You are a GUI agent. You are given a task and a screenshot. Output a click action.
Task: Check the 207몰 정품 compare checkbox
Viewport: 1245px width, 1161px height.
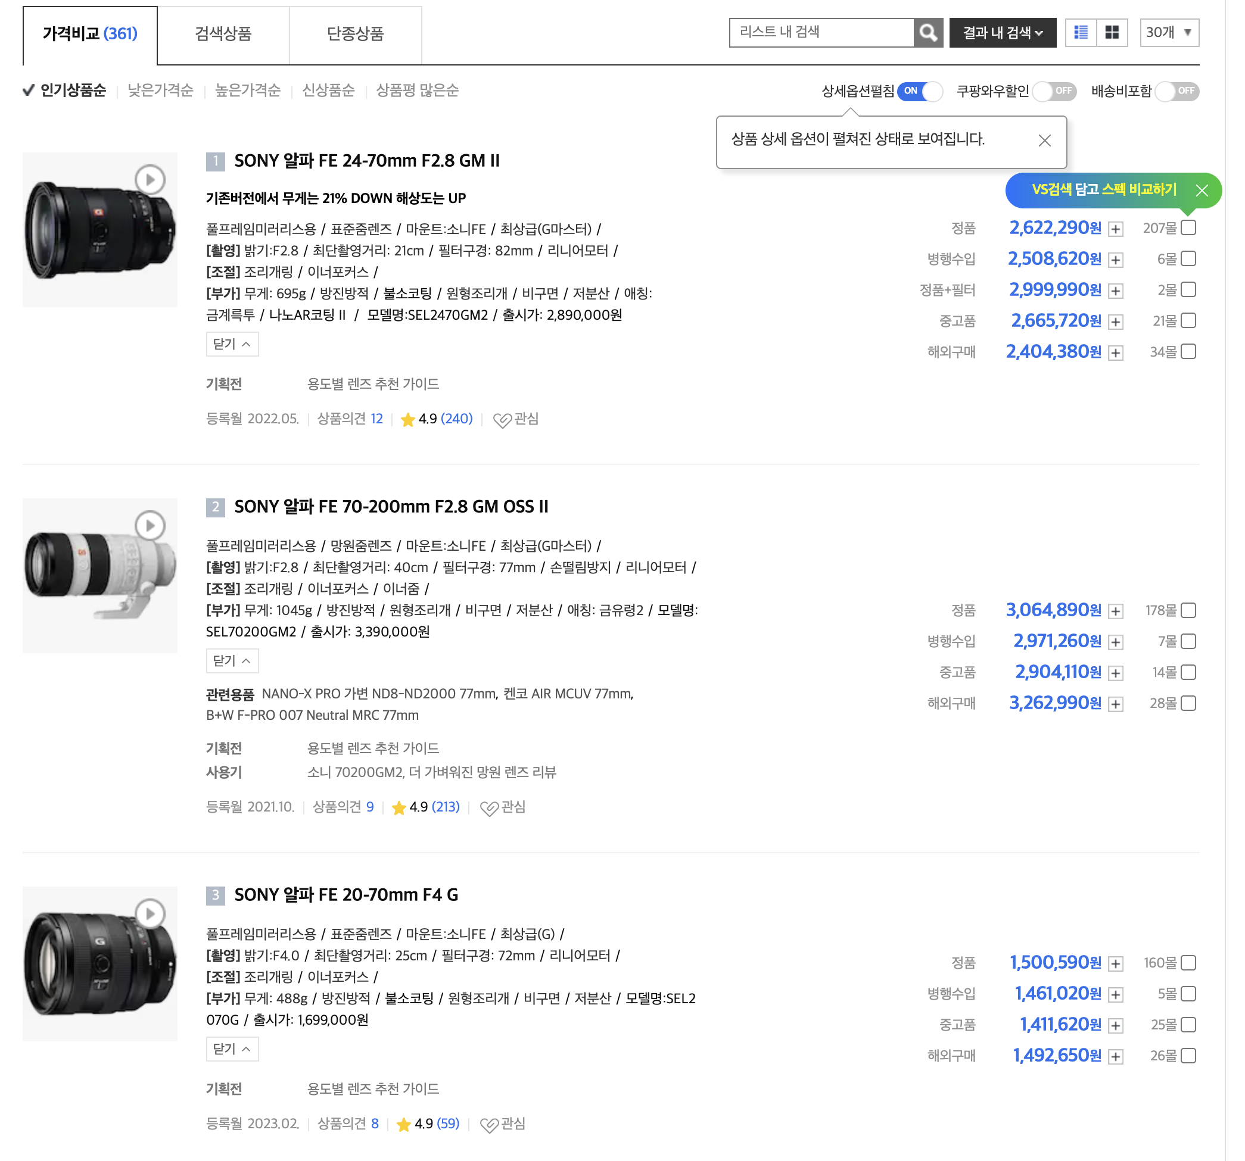[x=1188, y=228]
